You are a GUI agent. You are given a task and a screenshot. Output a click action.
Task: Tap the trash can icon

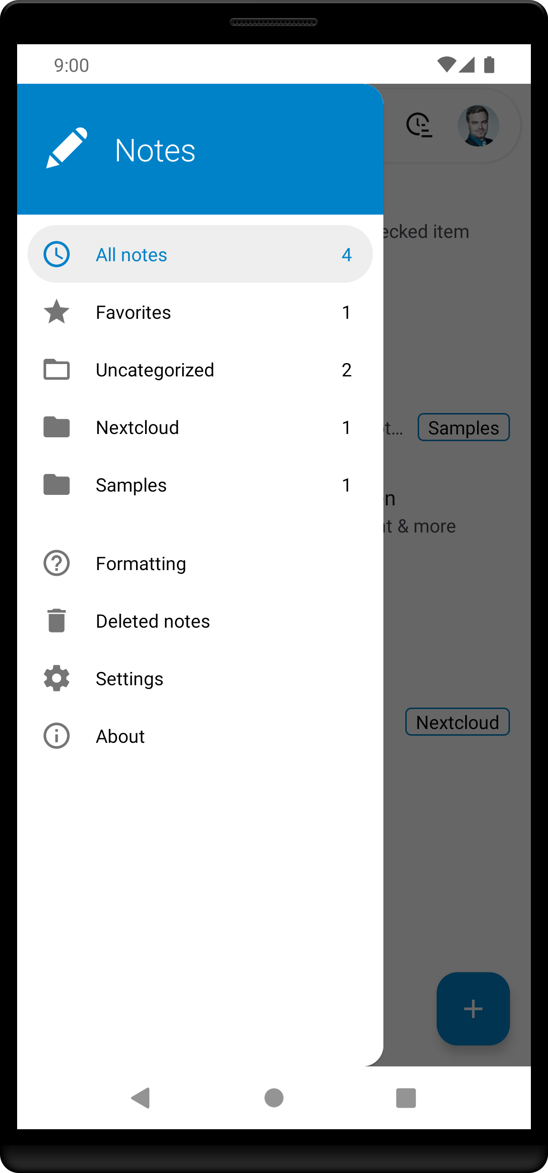pyautogui.click(x=57, y=621)
